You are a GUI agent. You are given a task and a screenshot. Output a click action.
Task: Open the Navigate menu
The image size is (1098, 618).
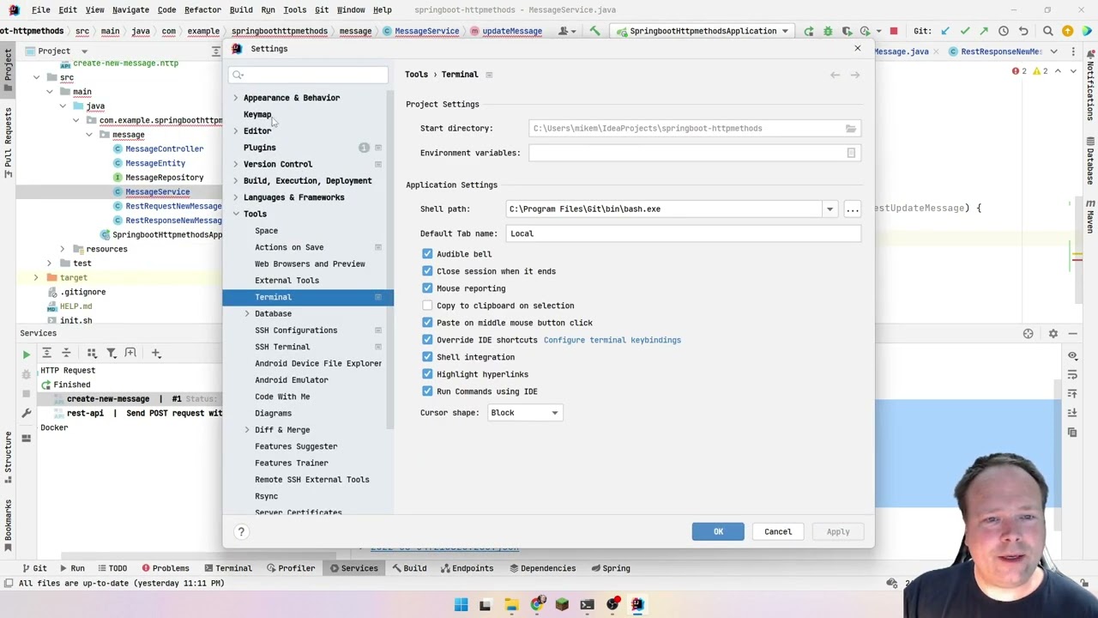coord(130,9)
